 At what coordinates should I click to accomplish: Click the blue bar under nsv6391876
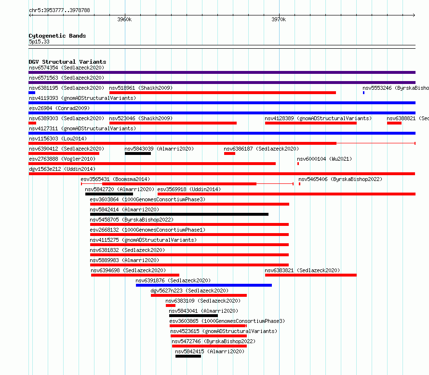click(x=204, y=285)
